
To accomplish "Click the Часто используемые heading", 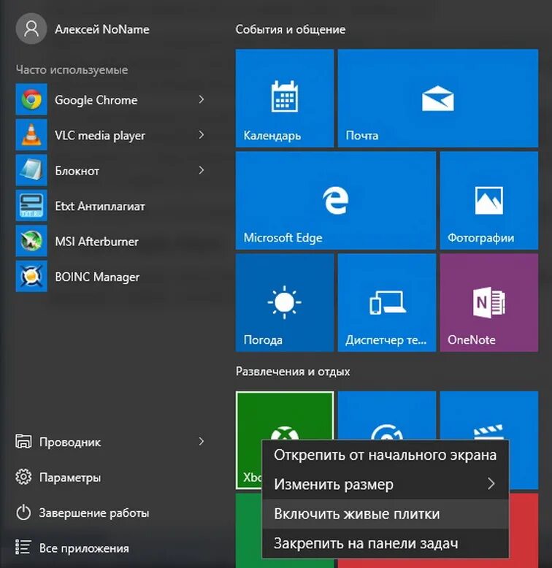I will [72, 69].
